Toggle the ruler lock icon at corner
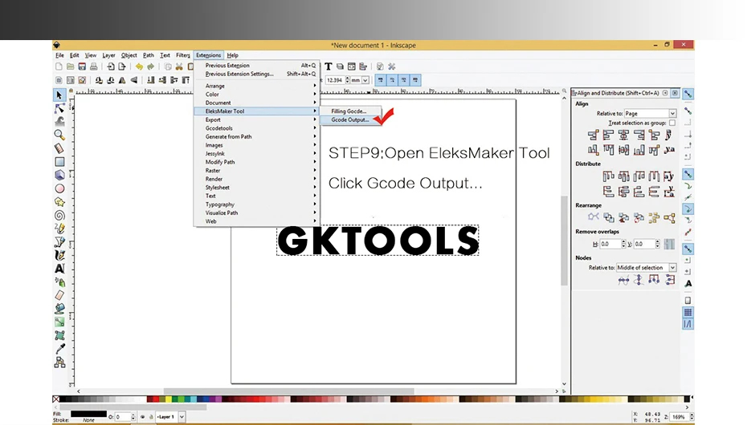 (x=71, y=91)
